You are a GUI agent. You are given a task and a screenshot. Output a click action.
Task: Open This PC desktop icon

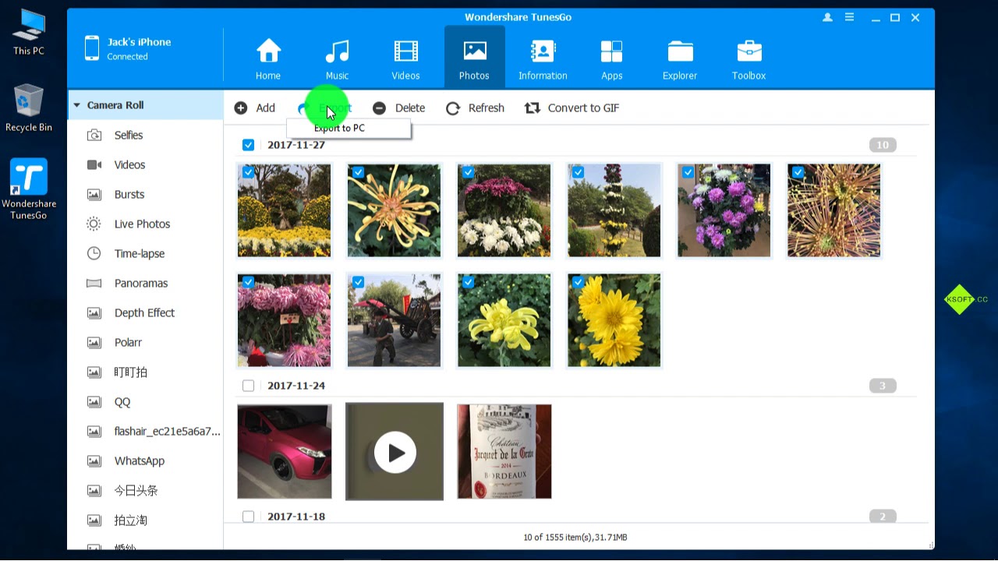(29, 33)
